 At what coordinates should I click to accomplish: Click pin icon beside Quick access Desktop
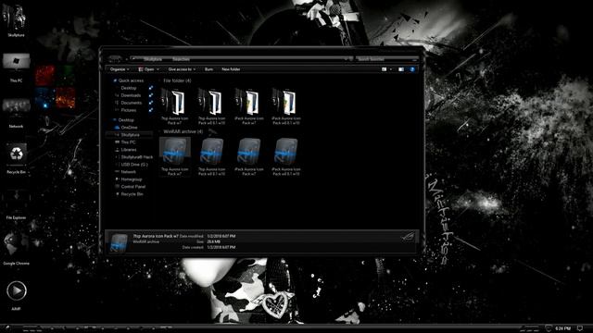click(150, 88)
